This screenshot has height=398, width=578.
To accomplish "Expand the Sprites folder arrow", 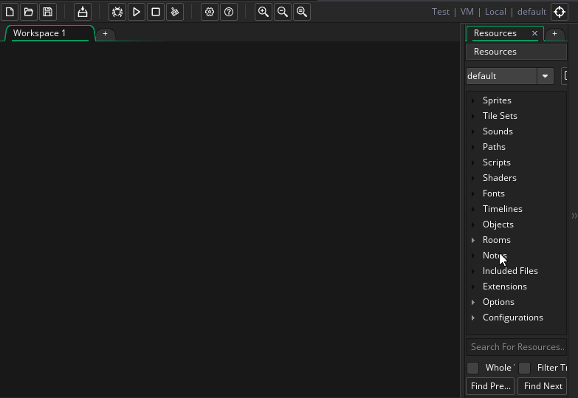I will tap(473, 100).
